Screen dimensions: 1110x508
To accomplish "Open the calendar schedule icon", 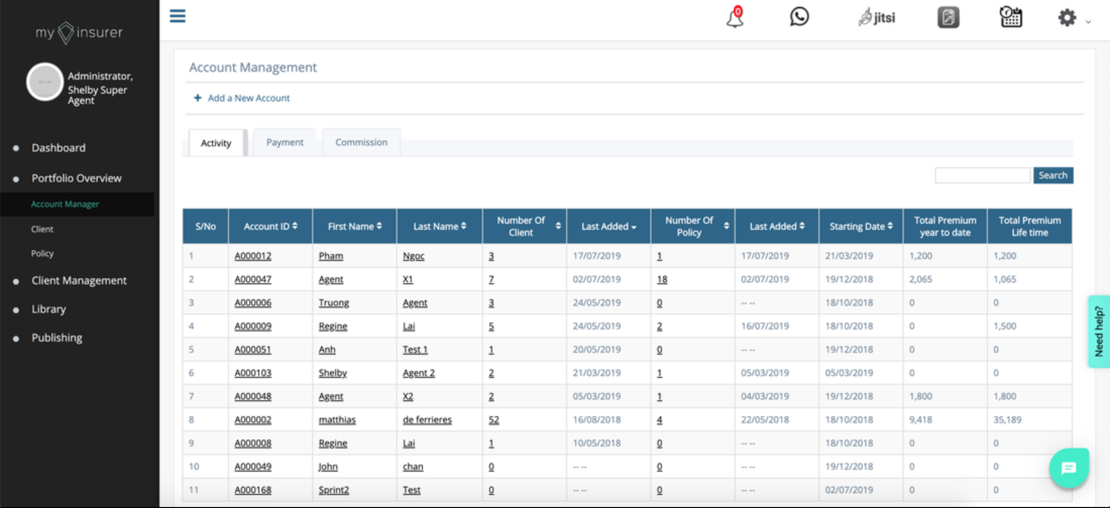I will (1011, 17).
